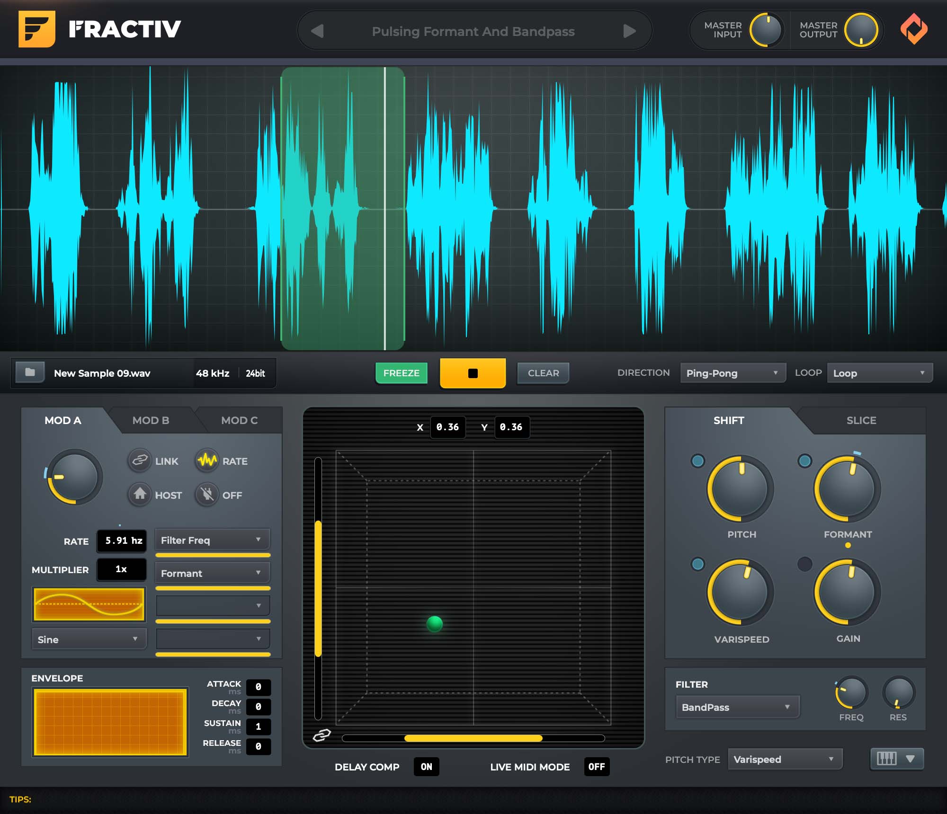Enable Live MIDI Mode
Viewport: 947px width, 814px height.
tap(596, 767)
